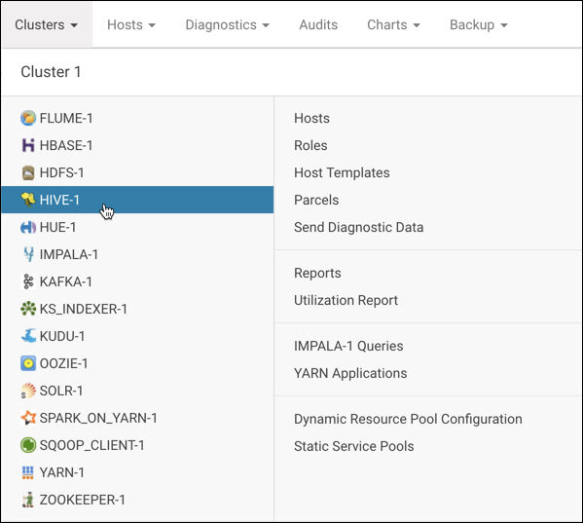This screenshot has height=523, width=583.
Task: Click the FLUME-1 service icon
Action: pyautogui.click(x=28, y=118)
